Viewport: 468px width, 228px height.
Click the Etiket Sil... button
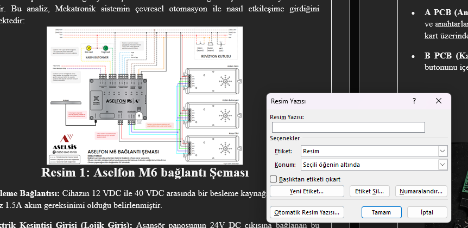370,191
